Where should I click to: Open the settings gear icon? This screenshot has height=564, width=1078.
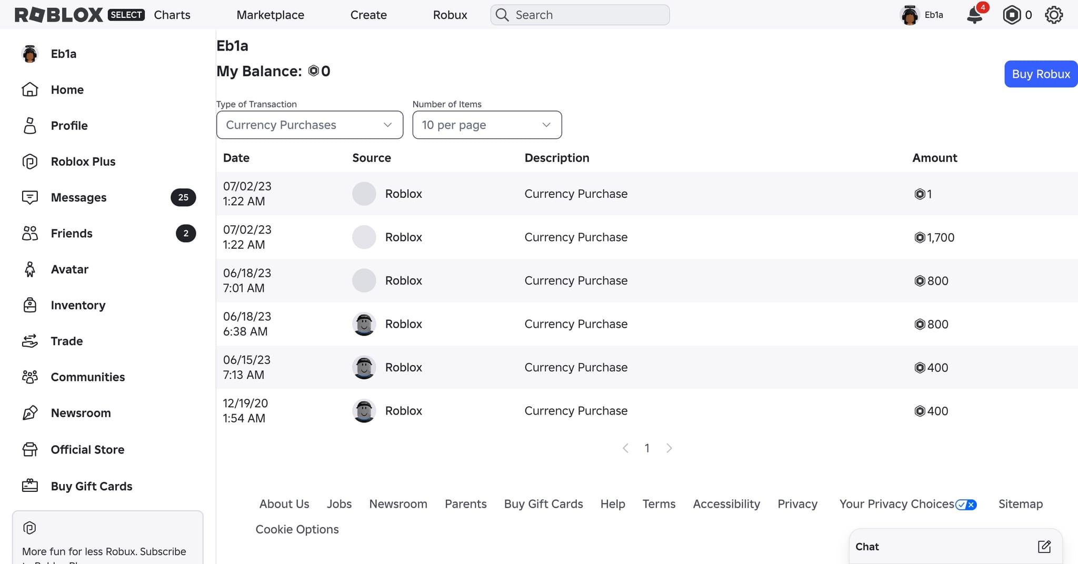click(x=1054, y=15)
